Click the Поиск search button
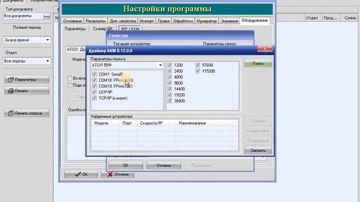Viewport: 360px width, 202px height. click(258, 63)
